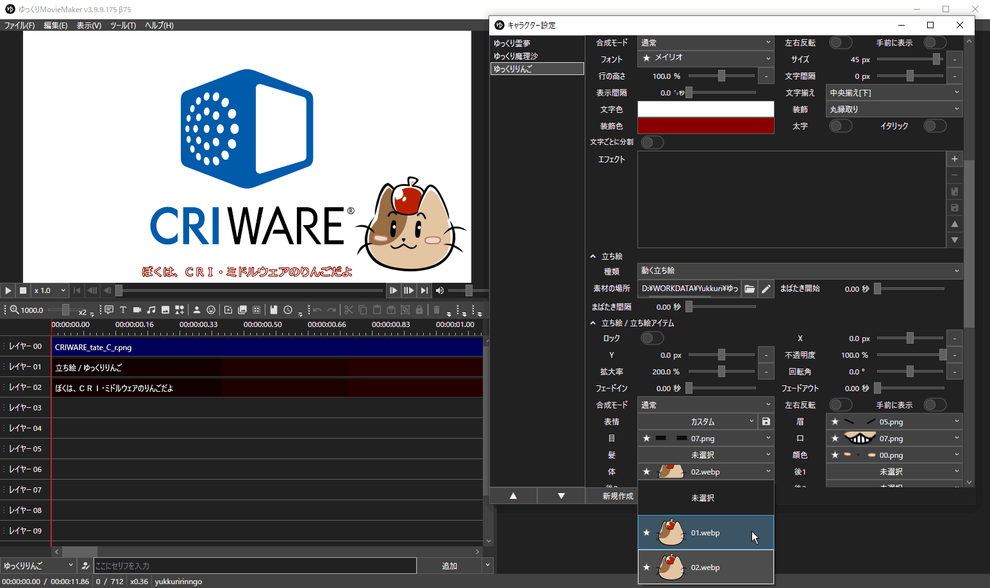
Task: Open the 編集(E) menu
Action: pyautogui.click(x=56, y=26)
